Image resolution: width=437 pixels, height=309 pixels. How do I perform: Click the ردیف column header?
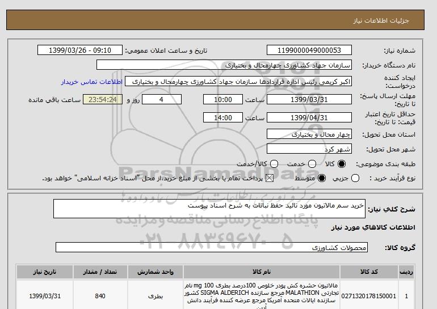coord(406,272)
